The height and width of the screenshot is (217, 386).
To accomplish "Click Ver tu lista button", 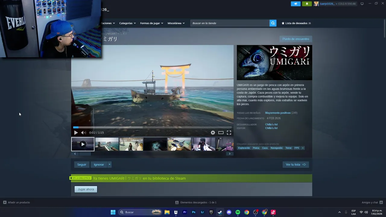I will (x=296, y=165).
